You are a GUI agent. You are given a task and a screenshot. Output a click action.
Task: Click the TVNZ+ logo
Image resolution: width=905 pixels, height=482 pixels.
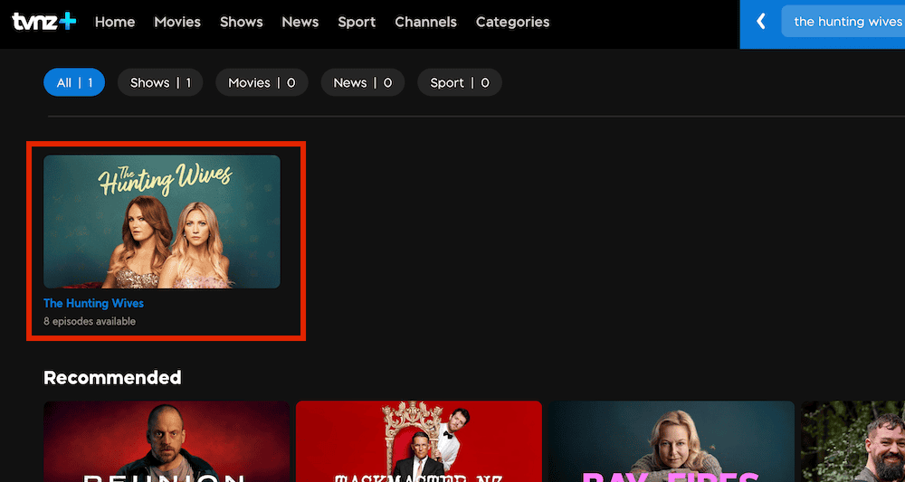coord(44,22)
